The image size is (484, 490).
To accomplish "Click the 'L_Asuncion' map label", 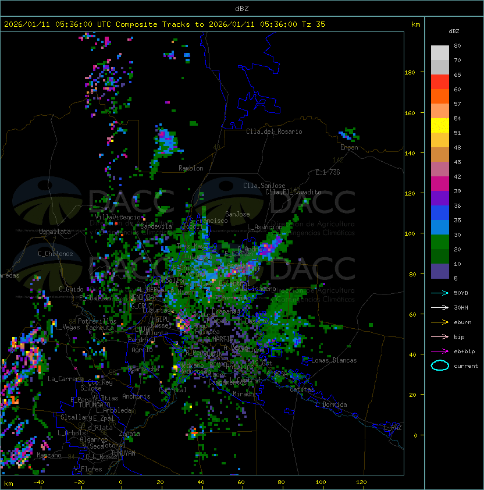I will tap(265, 227).
